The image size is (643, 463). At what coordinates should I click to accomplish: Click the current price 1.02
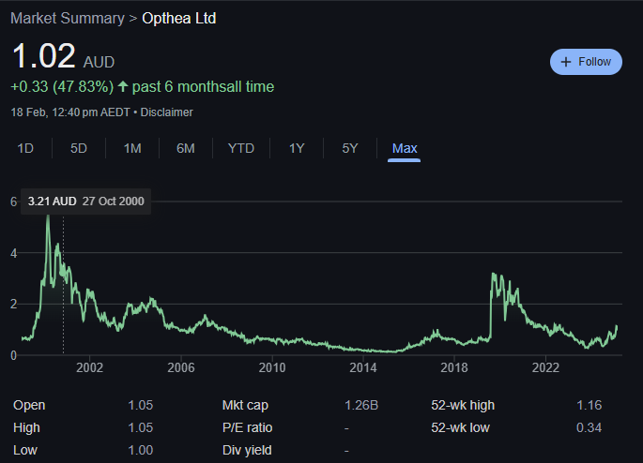[43, 56]
